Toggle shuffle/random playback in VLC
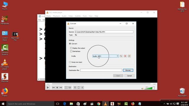 (82, 87)
